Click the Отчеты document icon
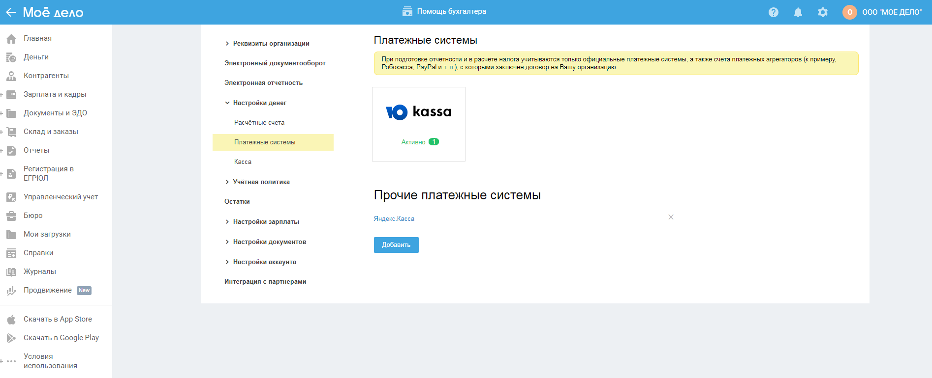 (x=11, y=151)
